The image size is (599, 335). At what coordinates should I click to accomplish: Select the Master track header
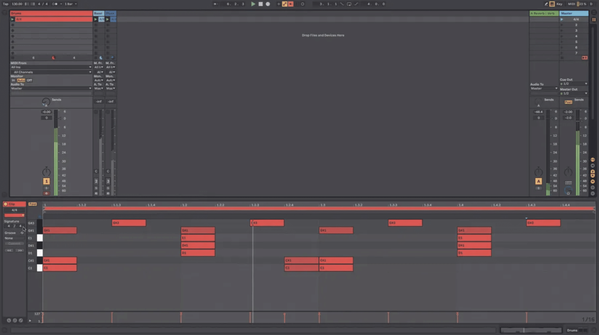pos(574,13)
